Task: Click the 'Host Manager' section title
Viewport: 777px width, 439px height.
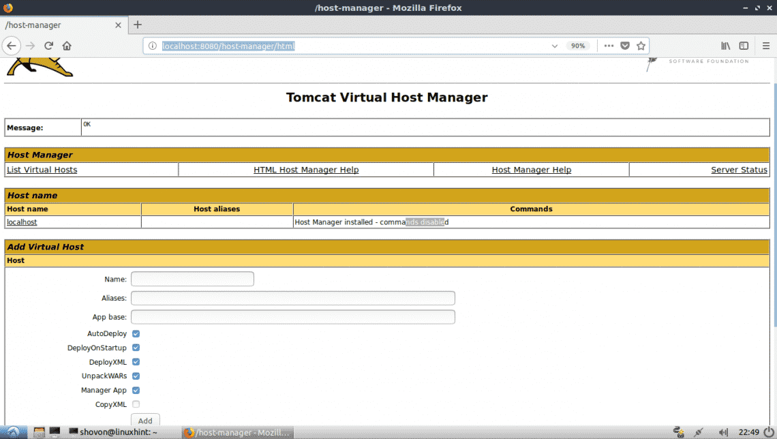Action: (x=40, y=155)
